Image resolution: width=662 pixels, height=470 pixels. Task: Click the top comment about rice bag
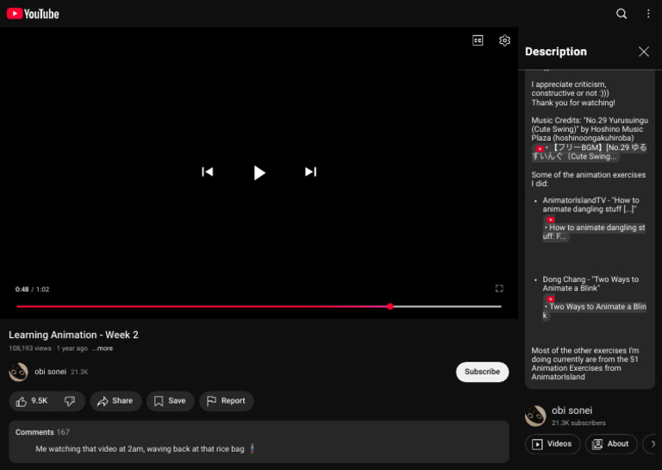click(x=145, y=449)
